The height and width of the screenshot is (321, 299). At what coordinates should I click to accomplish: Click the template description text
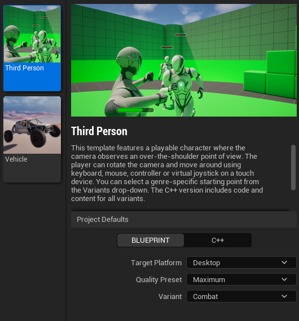point(167,173)
